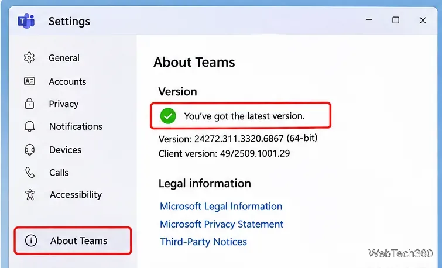Maximize the Settings window
442x268 pixels.
pyautogui.click(x=396, y=20)
